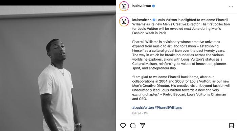Click the black and white photo
Screen dimensions: 237x131
tap(58, 68)
